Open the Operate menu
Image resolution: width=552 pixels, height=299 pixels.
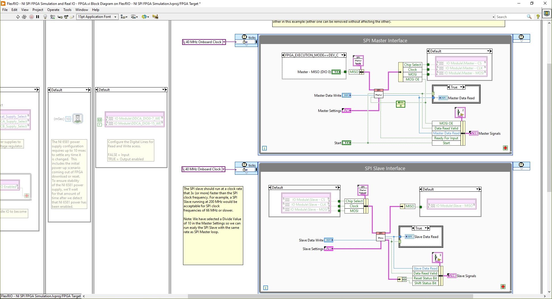[53, 9]
